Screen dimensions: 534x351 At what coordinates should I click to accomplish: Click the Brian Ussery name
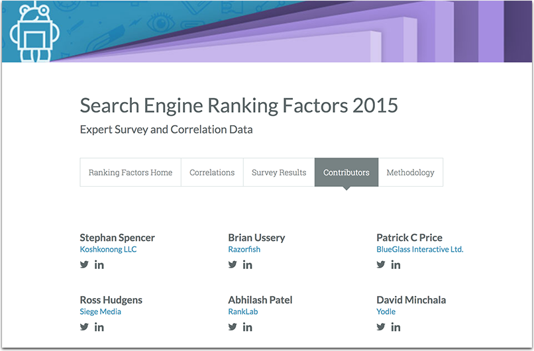pos(257,238)
